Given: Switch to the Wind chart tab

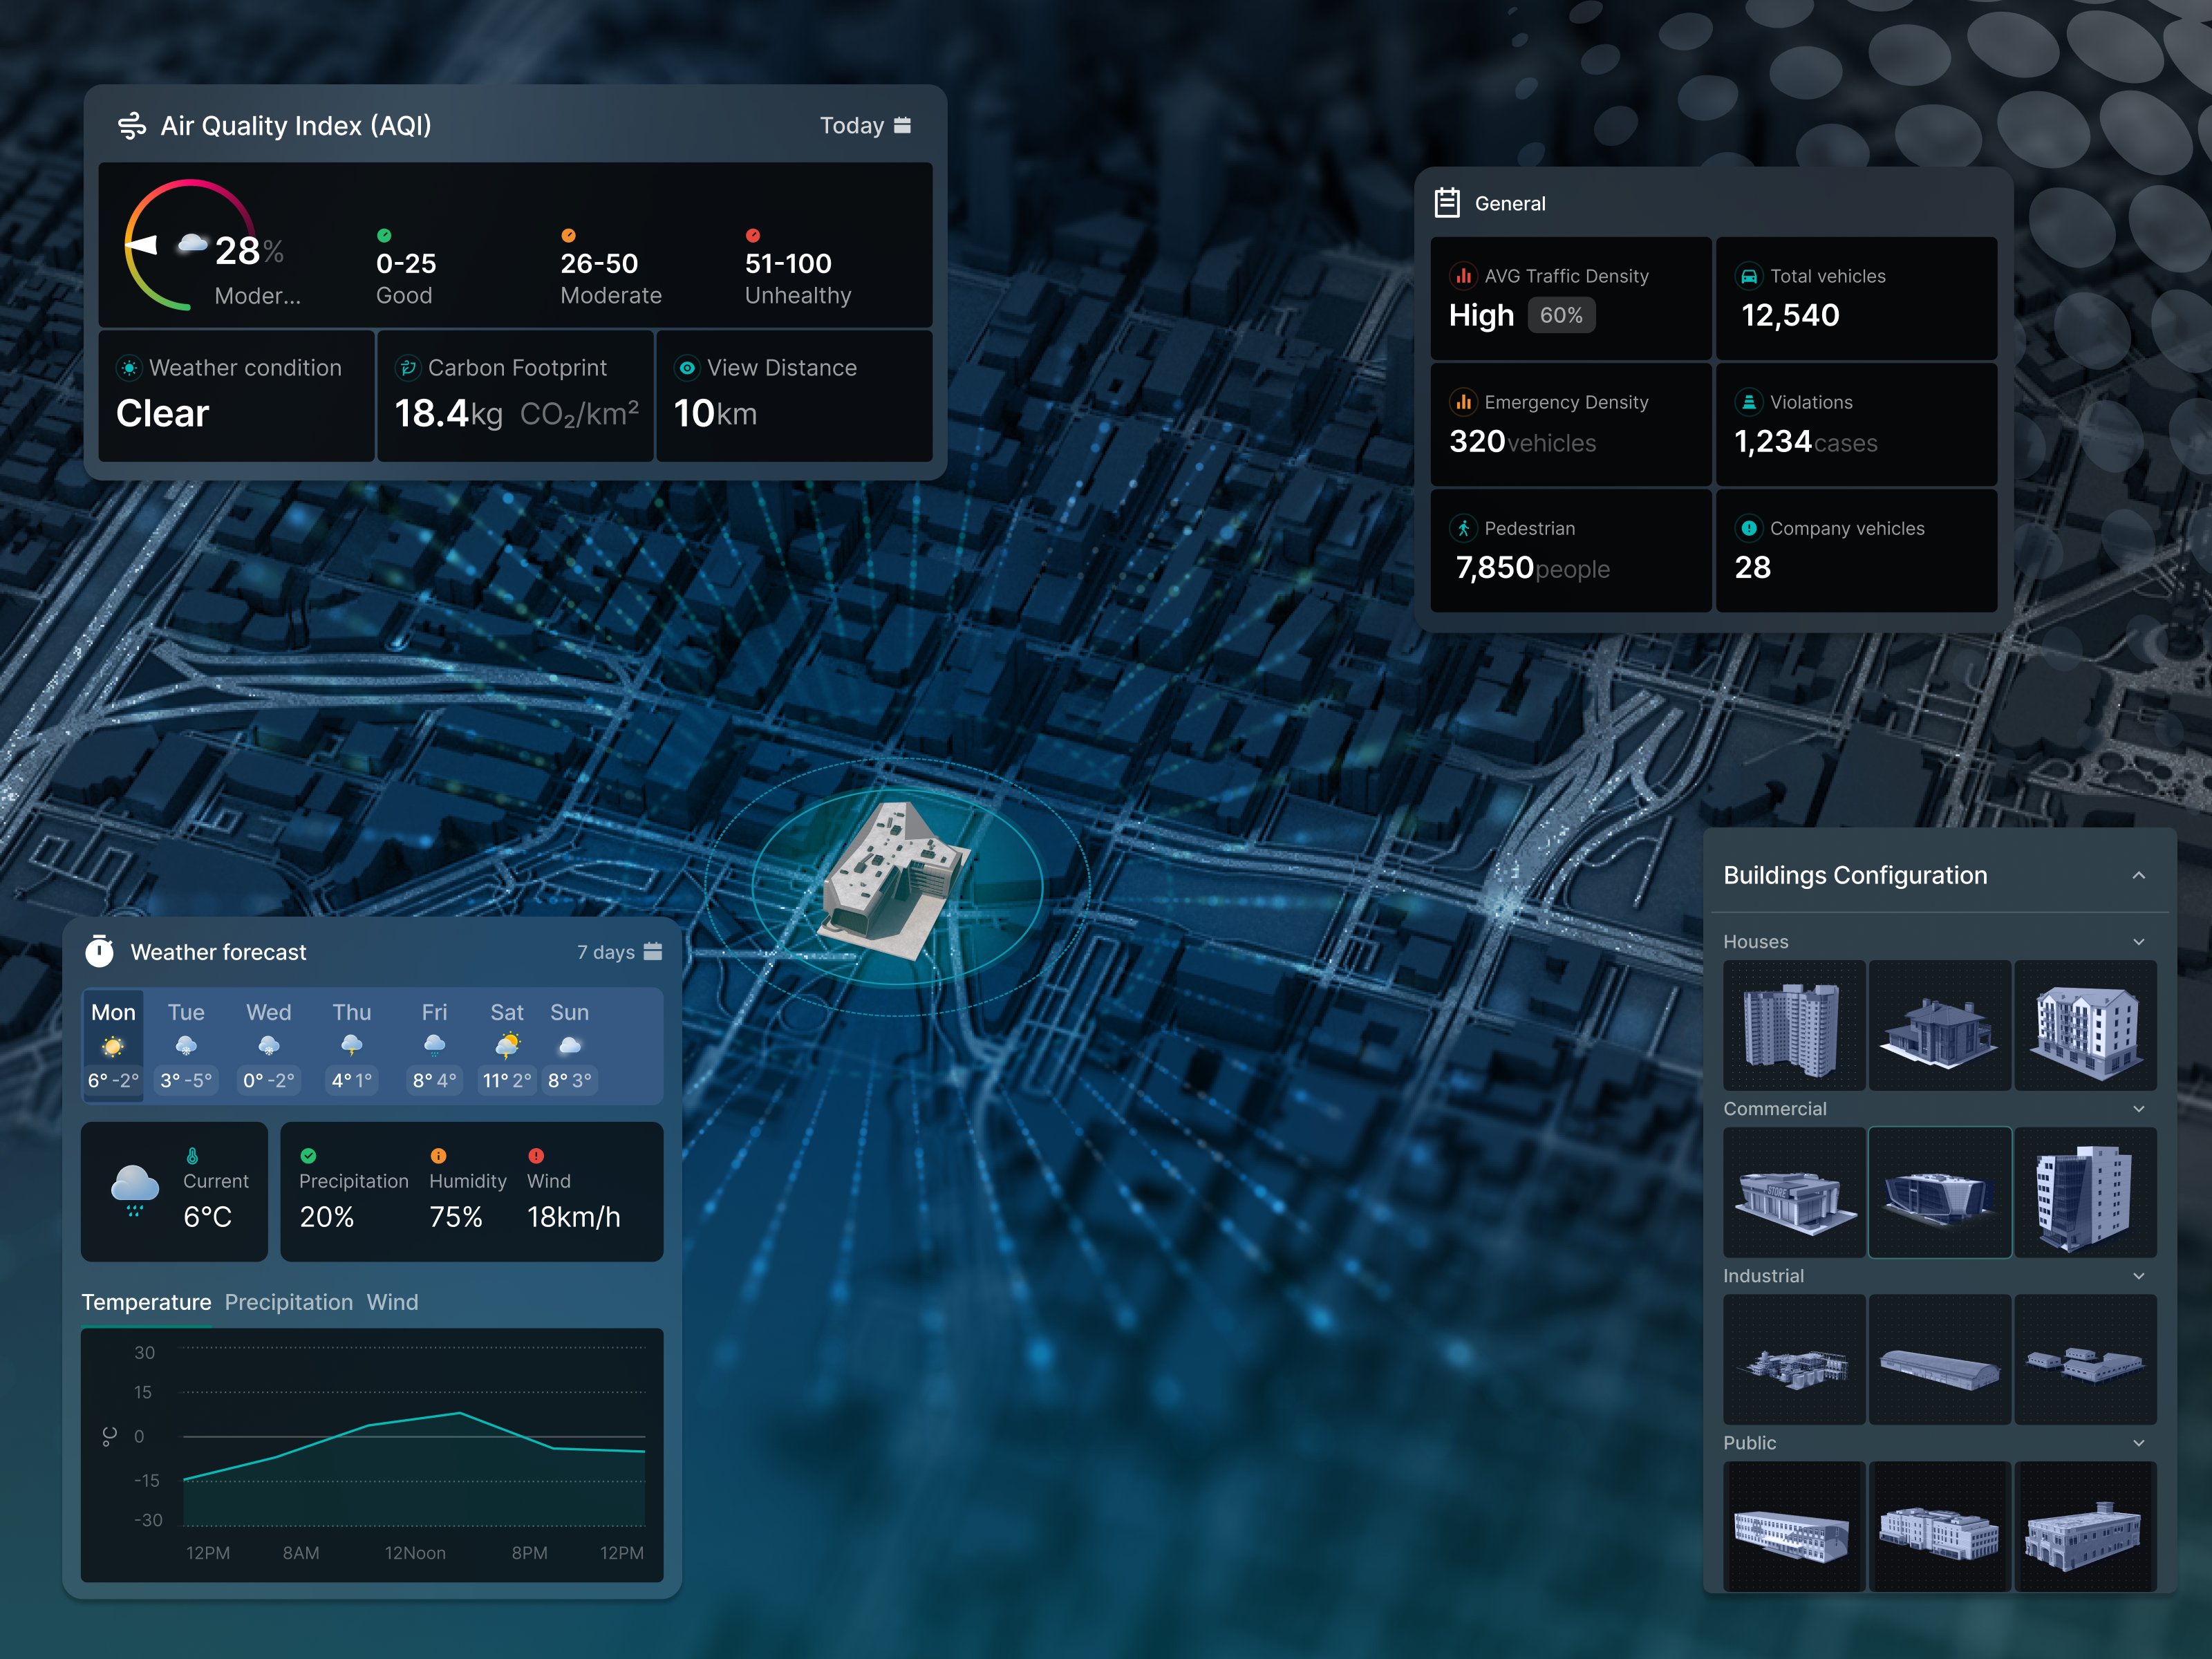Looking at the screenshot, I should (392, 1302).
